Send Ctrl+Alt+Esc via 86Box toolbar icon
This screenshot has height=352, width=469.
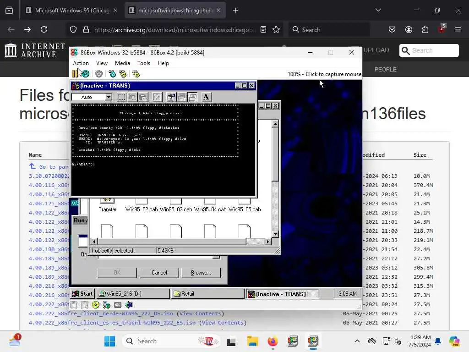click(123, 74)
